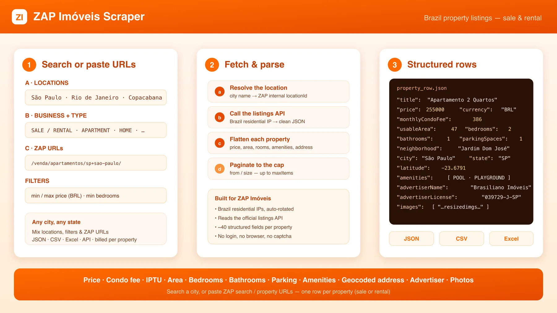The height and width of the screenshot is (313, 557).
Task: Click the 'FILTERS' label
Action: [37, 181]
